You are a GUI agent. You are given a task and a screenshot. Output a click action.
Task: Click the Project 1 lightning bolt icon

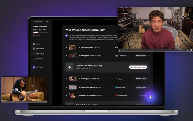pos(70,67)
